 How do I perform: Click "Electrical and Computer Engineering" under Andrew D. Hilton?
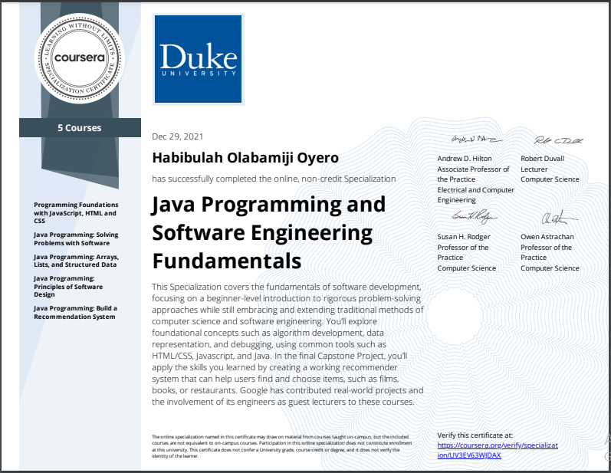pyautogui.click(x=476, y=195)
